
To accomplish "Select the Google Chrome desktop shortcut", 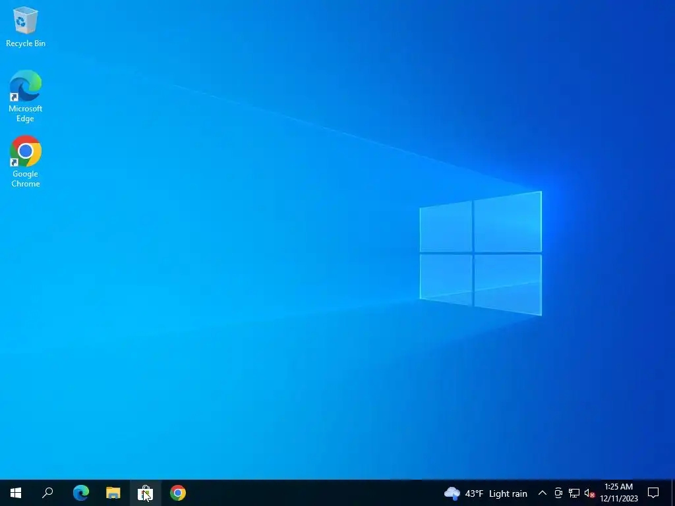I will (26, 161).
